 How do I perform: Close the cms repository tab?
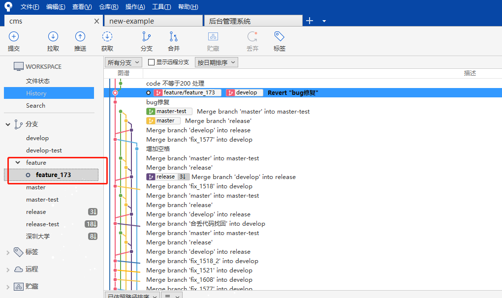coord(97,21)
